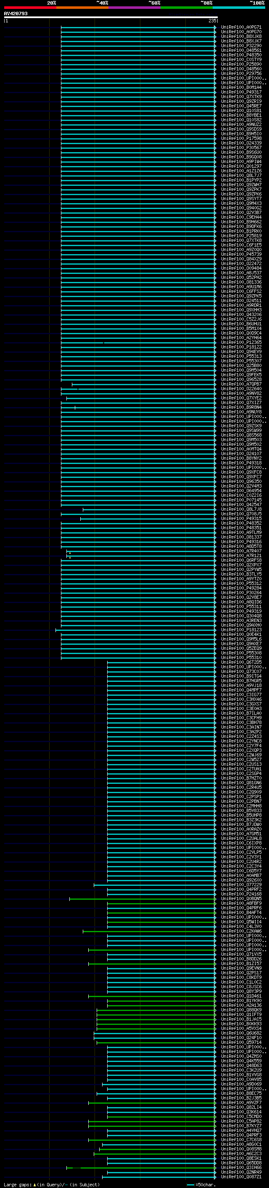Select the UniRef100_Q4MPF7 label
269x1188 pixels.
click(241, 690)
